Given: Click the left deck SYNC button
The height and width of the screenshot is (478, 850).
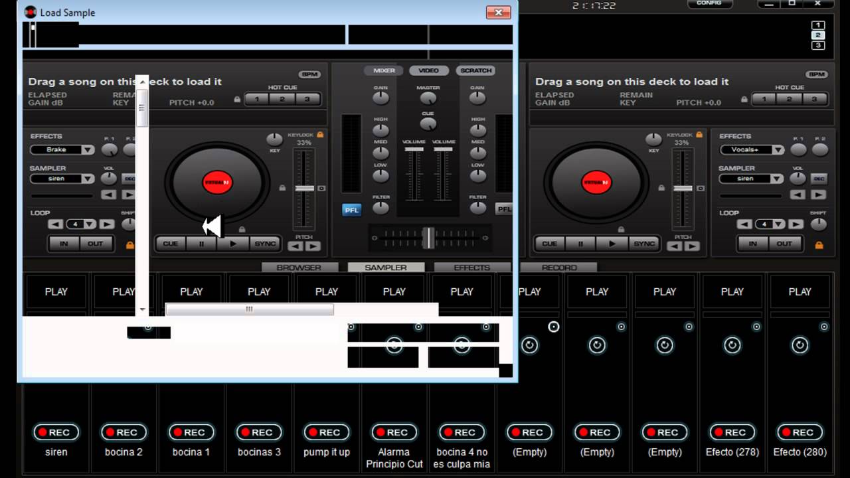Looking at the screenshot, I should pyautogui.click(x=265, y=244).
